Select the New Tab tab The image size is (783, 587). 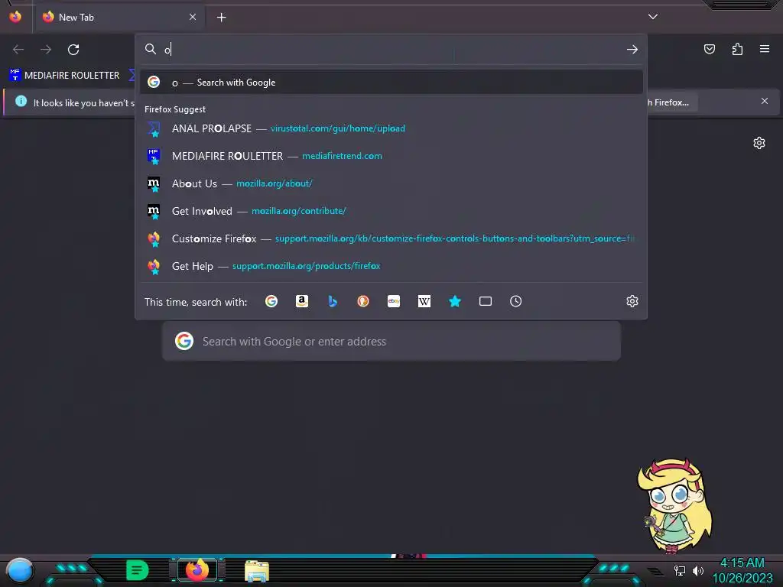pos(119,17)
